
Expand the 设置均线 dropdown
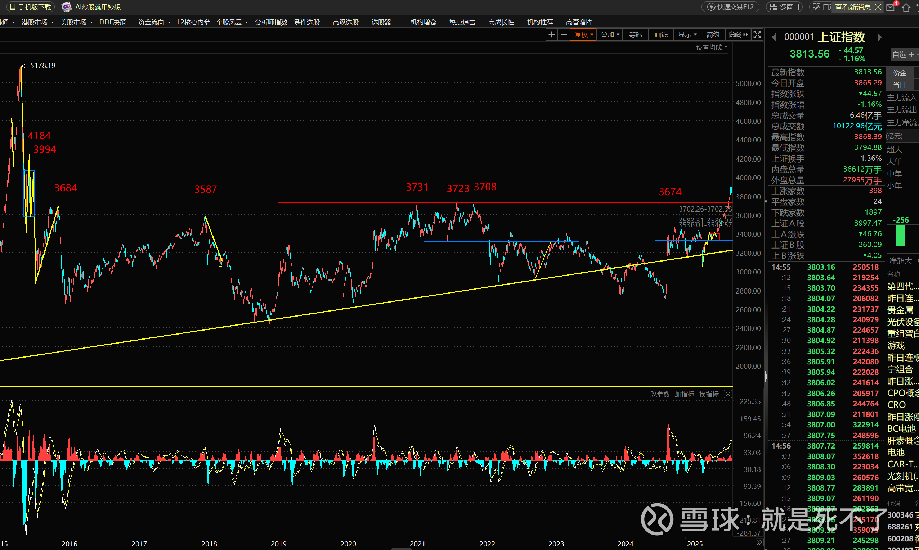(711, 47)
